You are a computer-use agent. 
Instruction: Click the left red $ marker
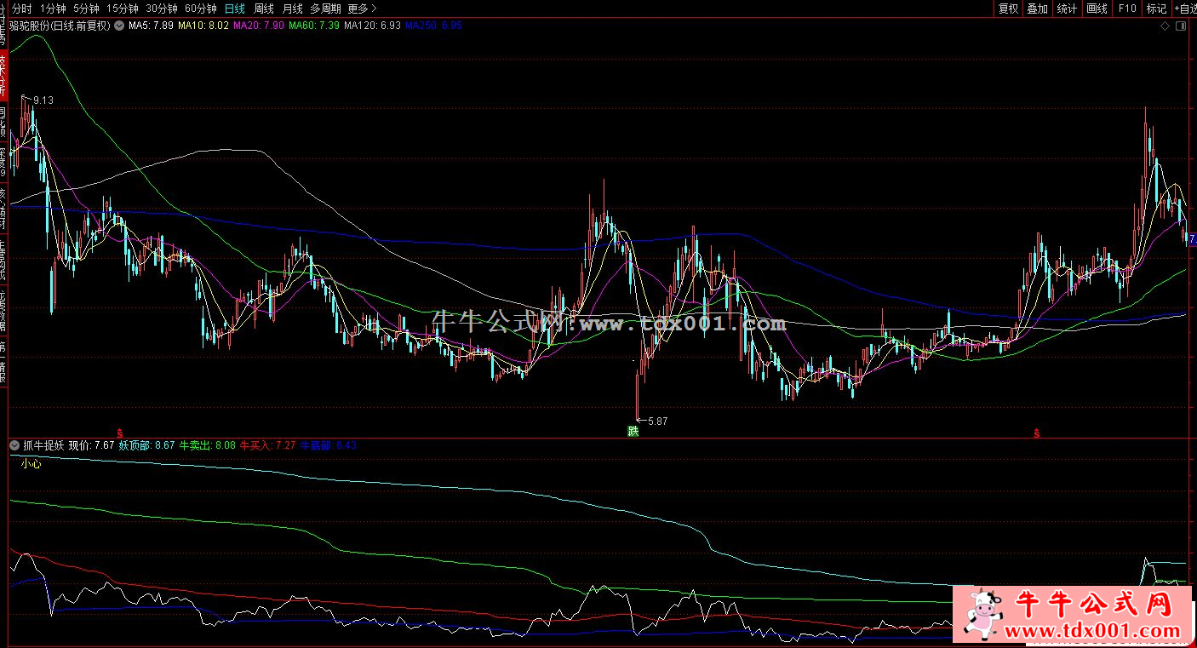[x=120, y=433]
